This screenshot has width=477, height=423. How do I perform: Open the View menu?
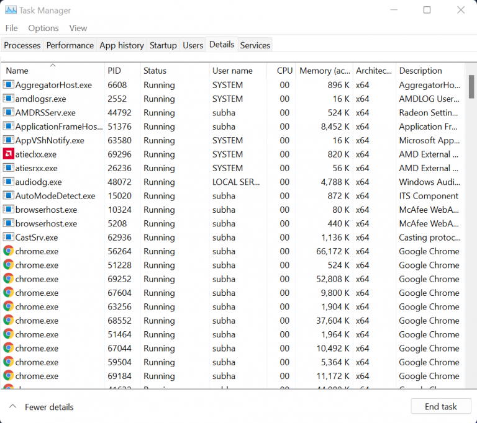pos(78,28)
